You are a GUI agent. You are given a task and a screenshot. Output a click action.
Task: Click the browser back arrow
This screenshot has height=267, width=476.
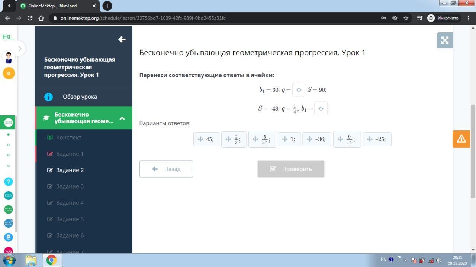[7, 18]
